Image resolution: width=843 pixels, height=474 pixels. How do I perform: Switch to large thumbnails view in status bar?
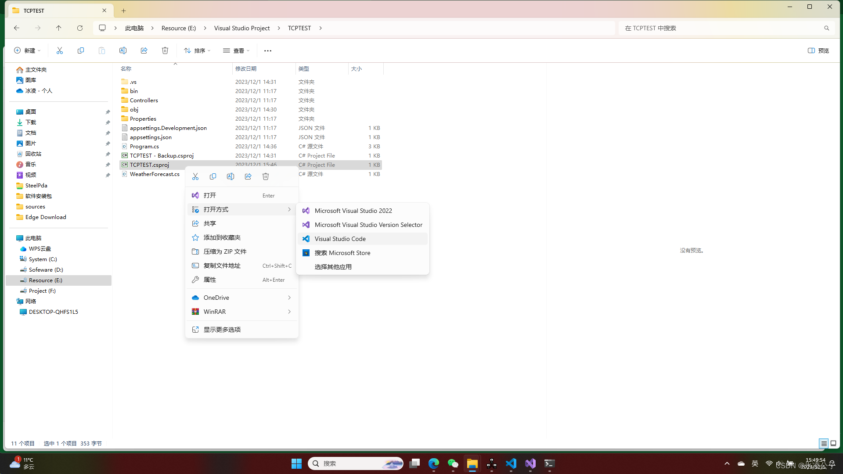click(833, 443)
